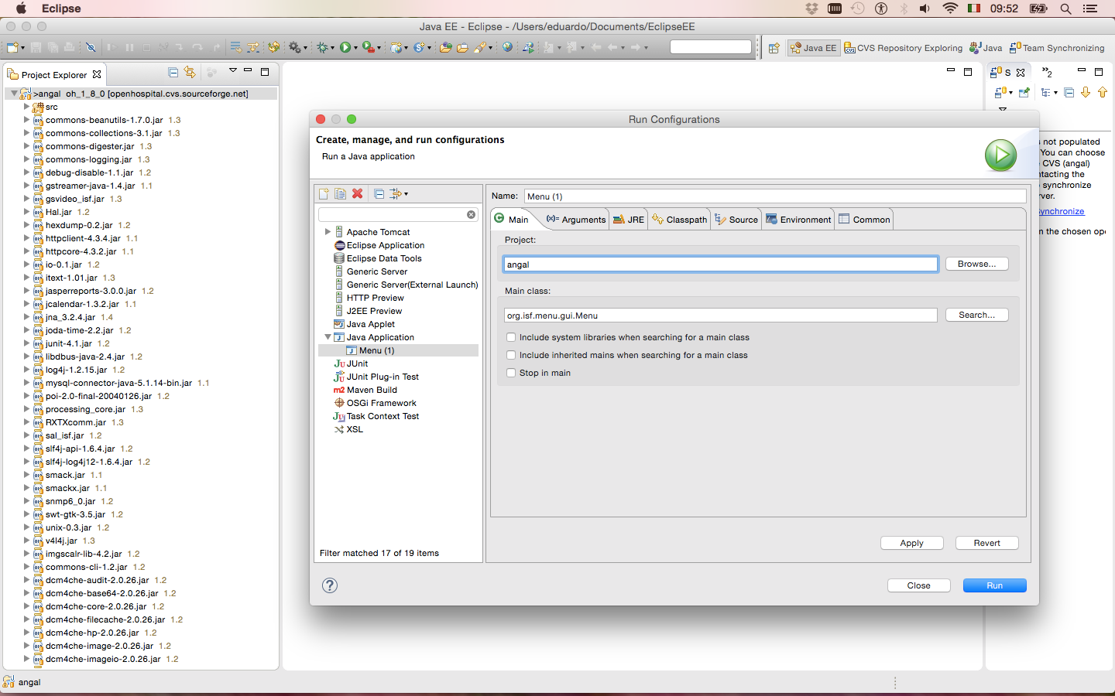Image resolution: width=1115 pixels, height=696 pixels.
Task: Click the New launch configuration icon
Action: click(x=324, y=194)
